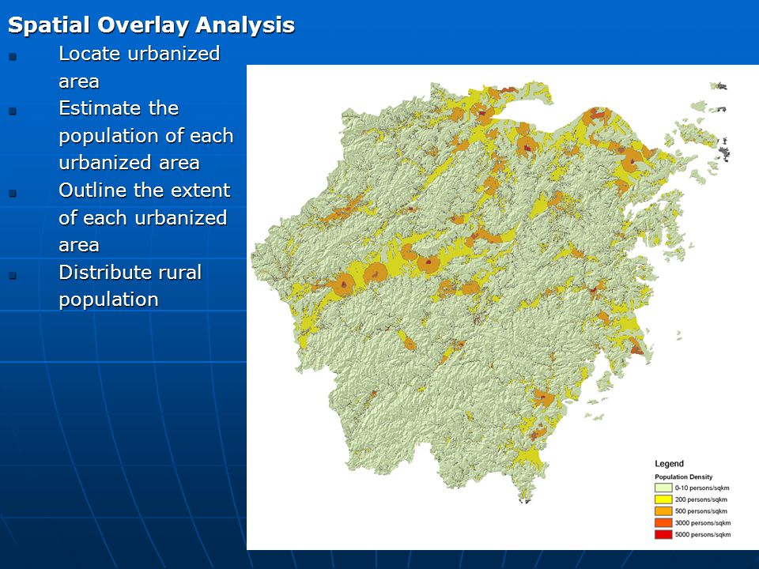
Task: Click the 0-10 persons/sqkm light green swatch
Action: pos(663,488)
